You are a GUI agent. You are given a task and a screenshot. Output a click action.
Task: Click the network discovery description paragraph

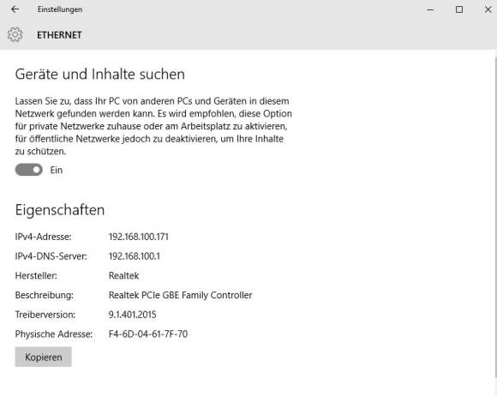[153, 126]
